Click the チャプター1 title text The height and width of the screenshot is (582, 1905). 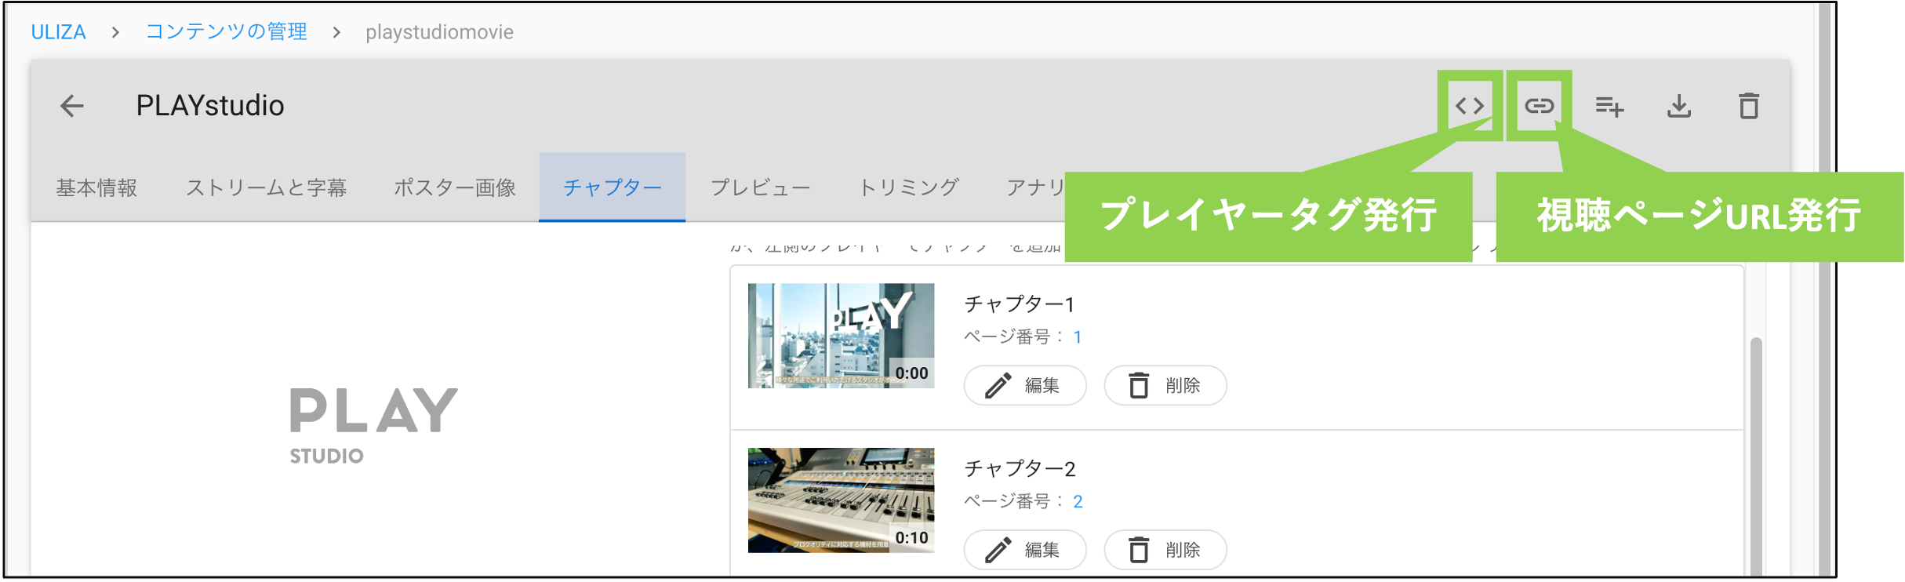[1019, 304]
